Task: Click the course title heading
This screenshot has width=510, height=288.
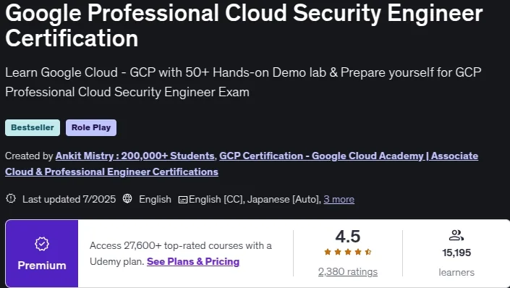Action: [244, 25]
